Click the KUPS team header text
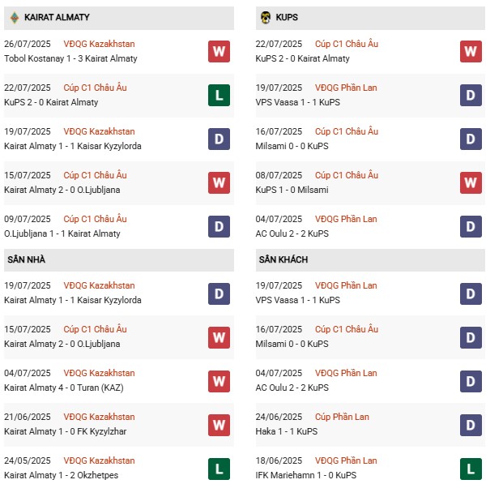Image resolution: width=486 pixels, height=484 pixels. [x=287, y=17]
